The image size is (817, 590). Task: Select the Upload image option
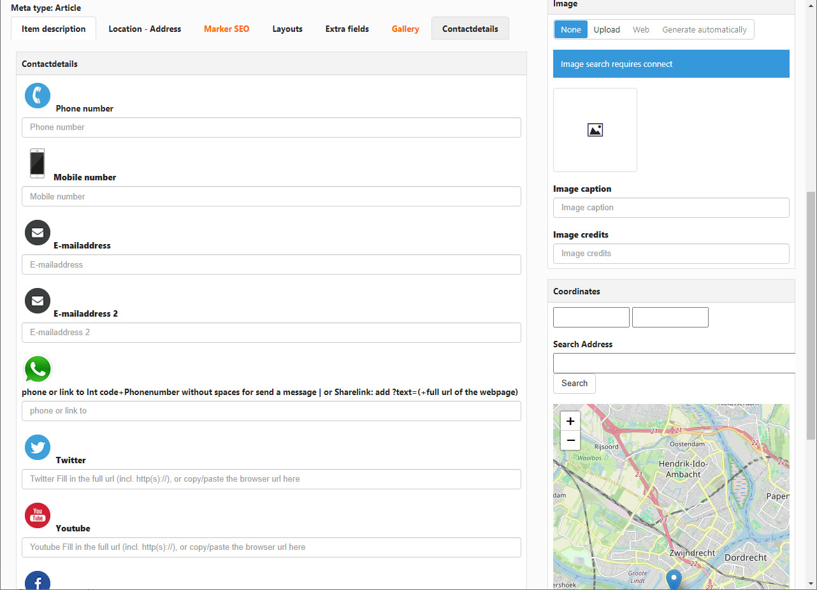(607, 29)
